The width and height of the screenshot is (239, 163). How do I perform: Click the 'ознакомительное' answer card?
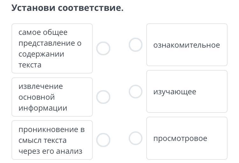point(187,45)
